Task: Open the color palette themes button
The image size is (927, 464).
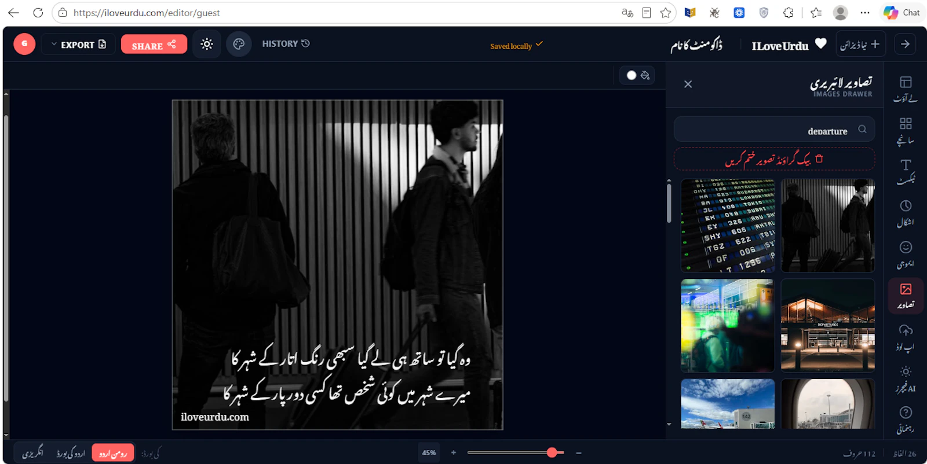Action: point(239,44)
